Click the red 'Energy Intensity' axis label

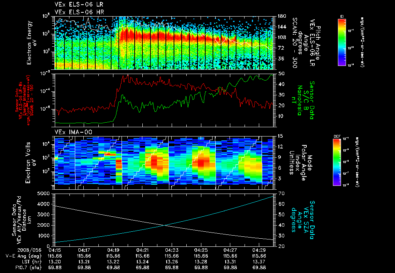point(25,100)
